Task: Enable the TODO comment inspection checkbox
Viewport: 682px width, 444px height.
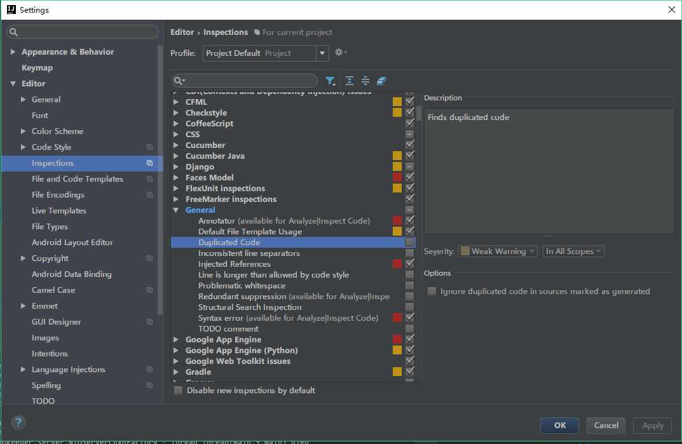Action: pyautogui.click(x=409, y=329)
